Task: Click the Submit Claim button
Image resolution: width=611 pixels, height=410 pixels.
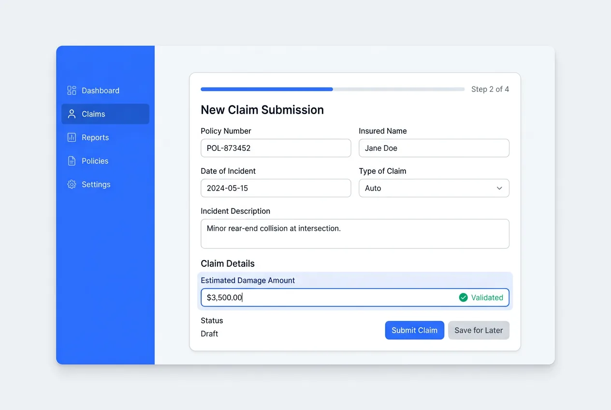Action: [x=414, y=330]
